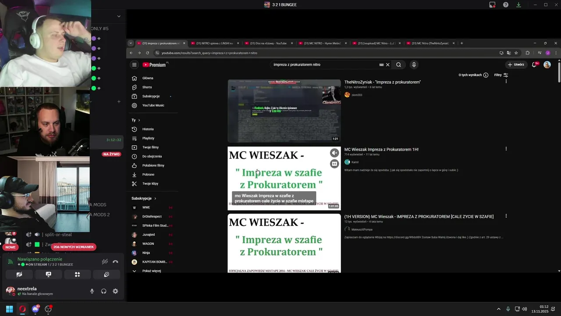The image size is (561, 316).
Task: Toggle Discord camera on
Action: click(19, 274)
